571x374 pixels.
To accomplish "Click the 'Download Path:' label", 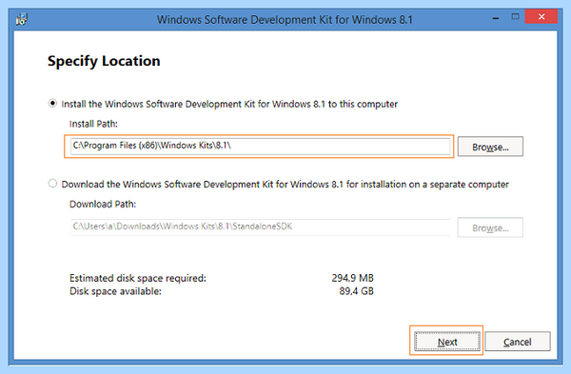I will tap(103, 204).
